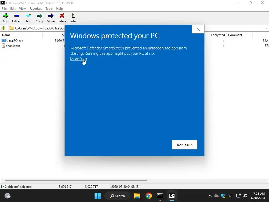Close the SmartScreen dialog

(198, 29)
